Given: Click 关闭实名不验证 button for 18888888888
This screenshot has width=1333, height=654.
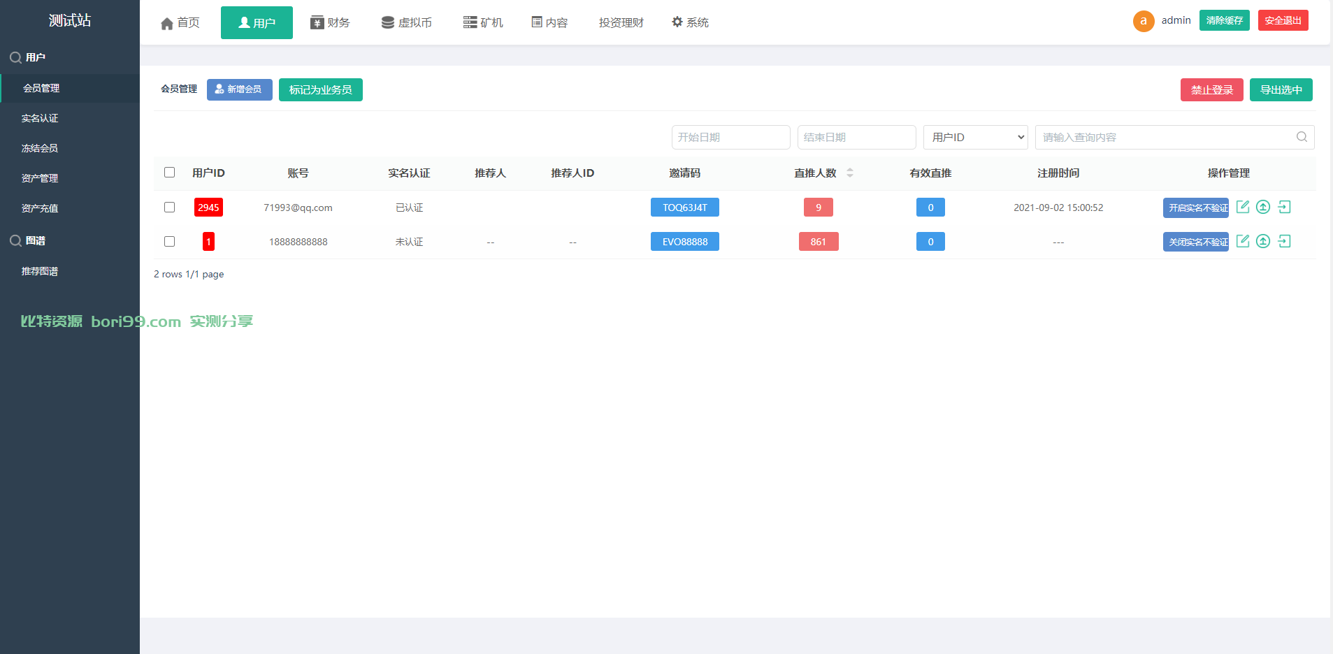Looking at the screenshot, I should click(1196, 242).
